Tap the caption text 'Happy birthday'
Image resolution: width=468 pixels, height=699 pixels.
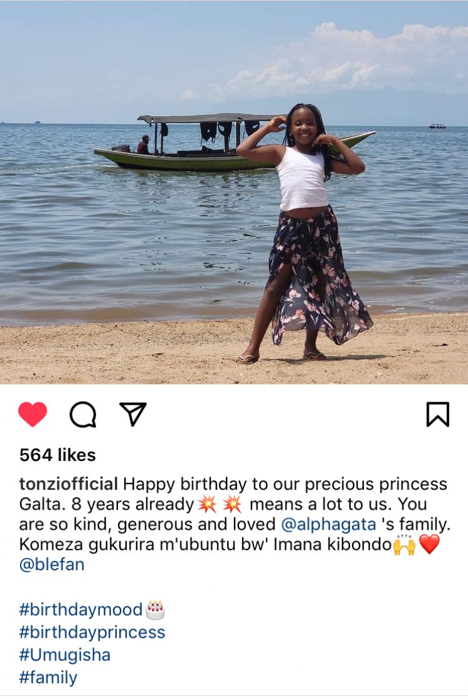[x=184, y=484]
